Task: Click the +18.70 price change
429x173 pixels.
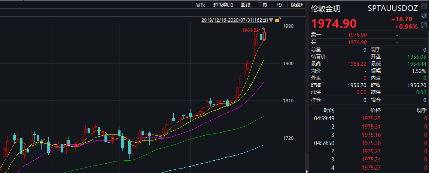Action: point(402,19)
